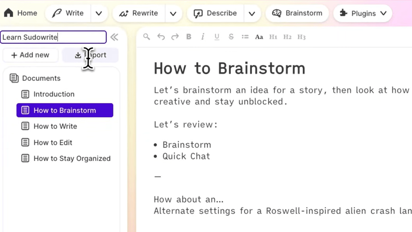412x232 pixels.
Task: Expand the Rewrite options chevron
Action: 173,13
